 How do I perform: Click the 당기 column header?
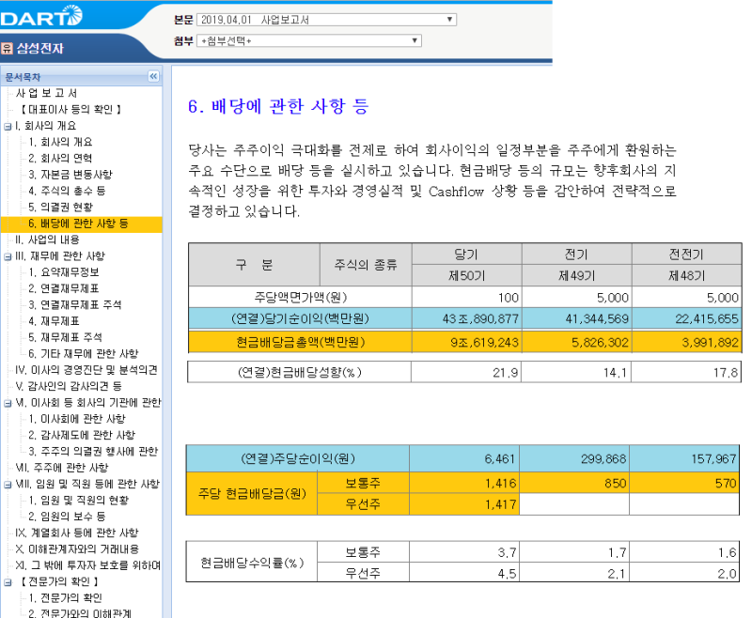[466, 255]
